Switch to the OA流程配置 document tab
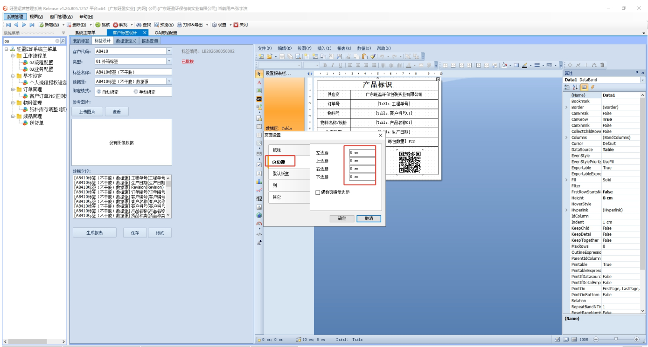The image size is (648, 347). point(166,33)
